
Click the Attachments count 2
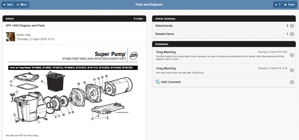coord(287,26)
